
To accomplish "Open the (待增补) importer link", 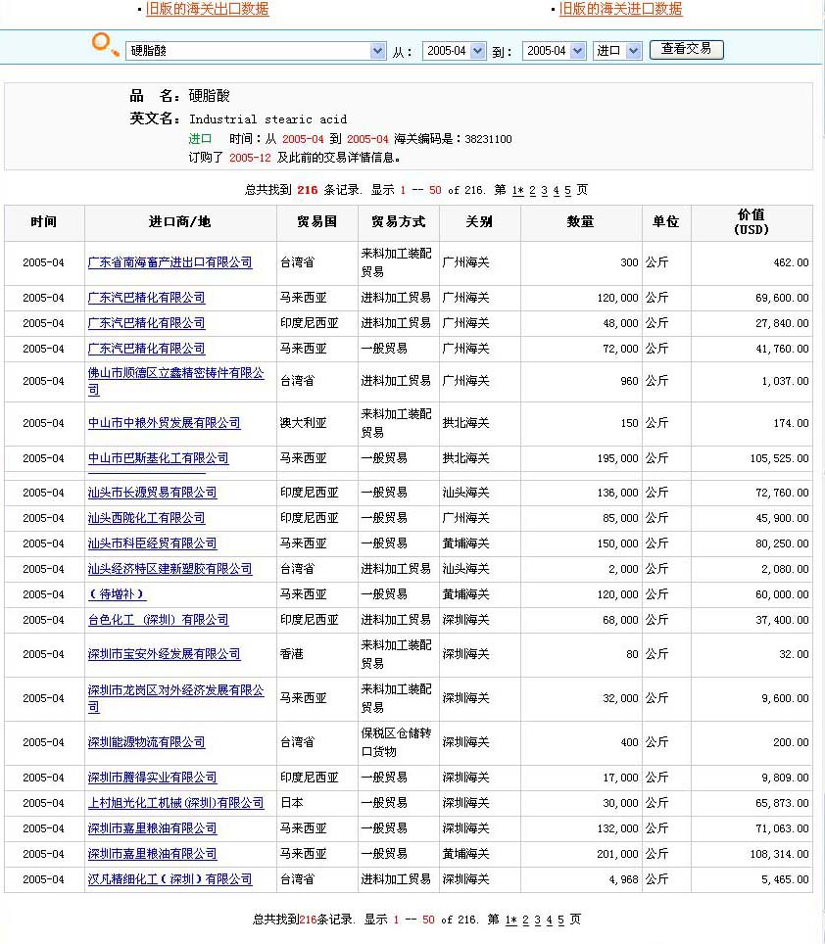I will pyautogui.click(x=117, y=594).
